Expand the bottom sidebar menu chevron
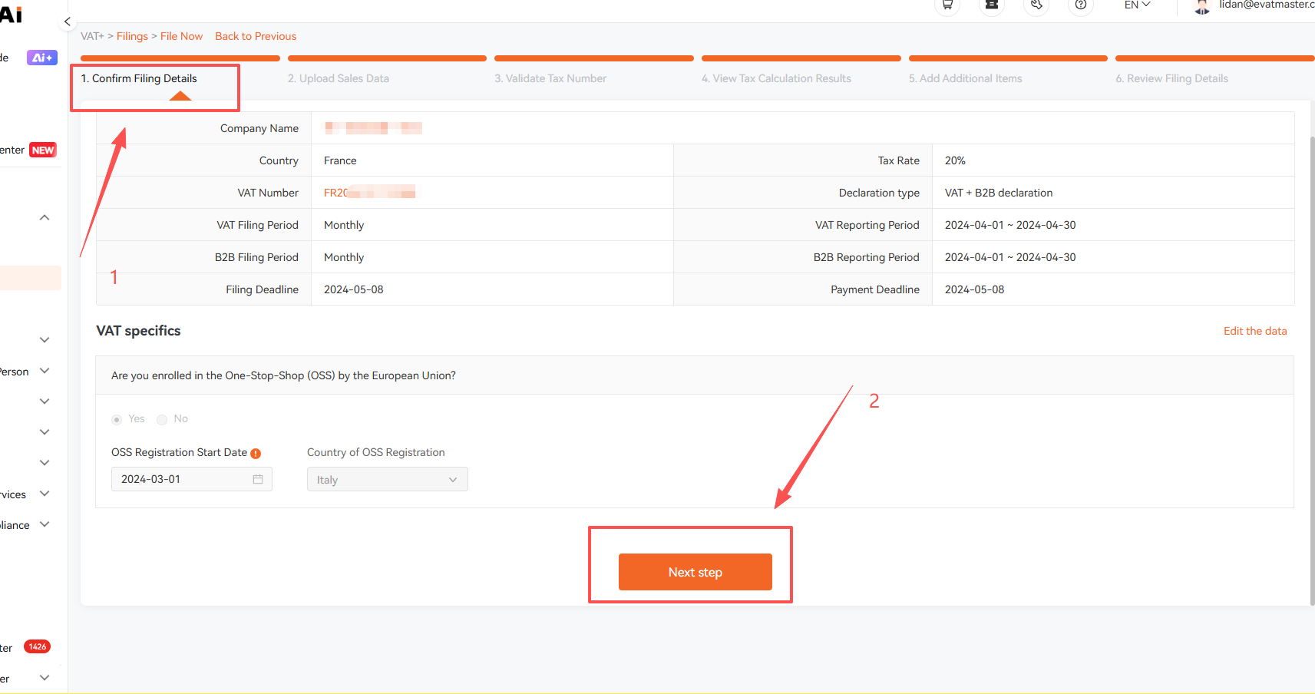Viewport: 1315px width, 694px height. [x=45, y=678]
